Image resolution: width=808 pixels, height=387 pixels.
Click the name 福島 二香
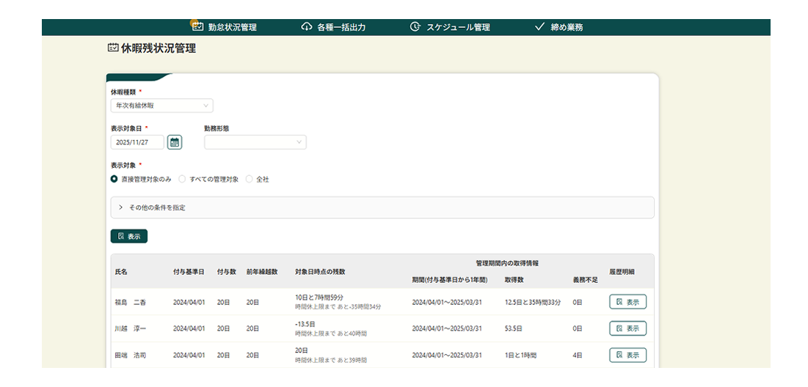coord(131,303)
